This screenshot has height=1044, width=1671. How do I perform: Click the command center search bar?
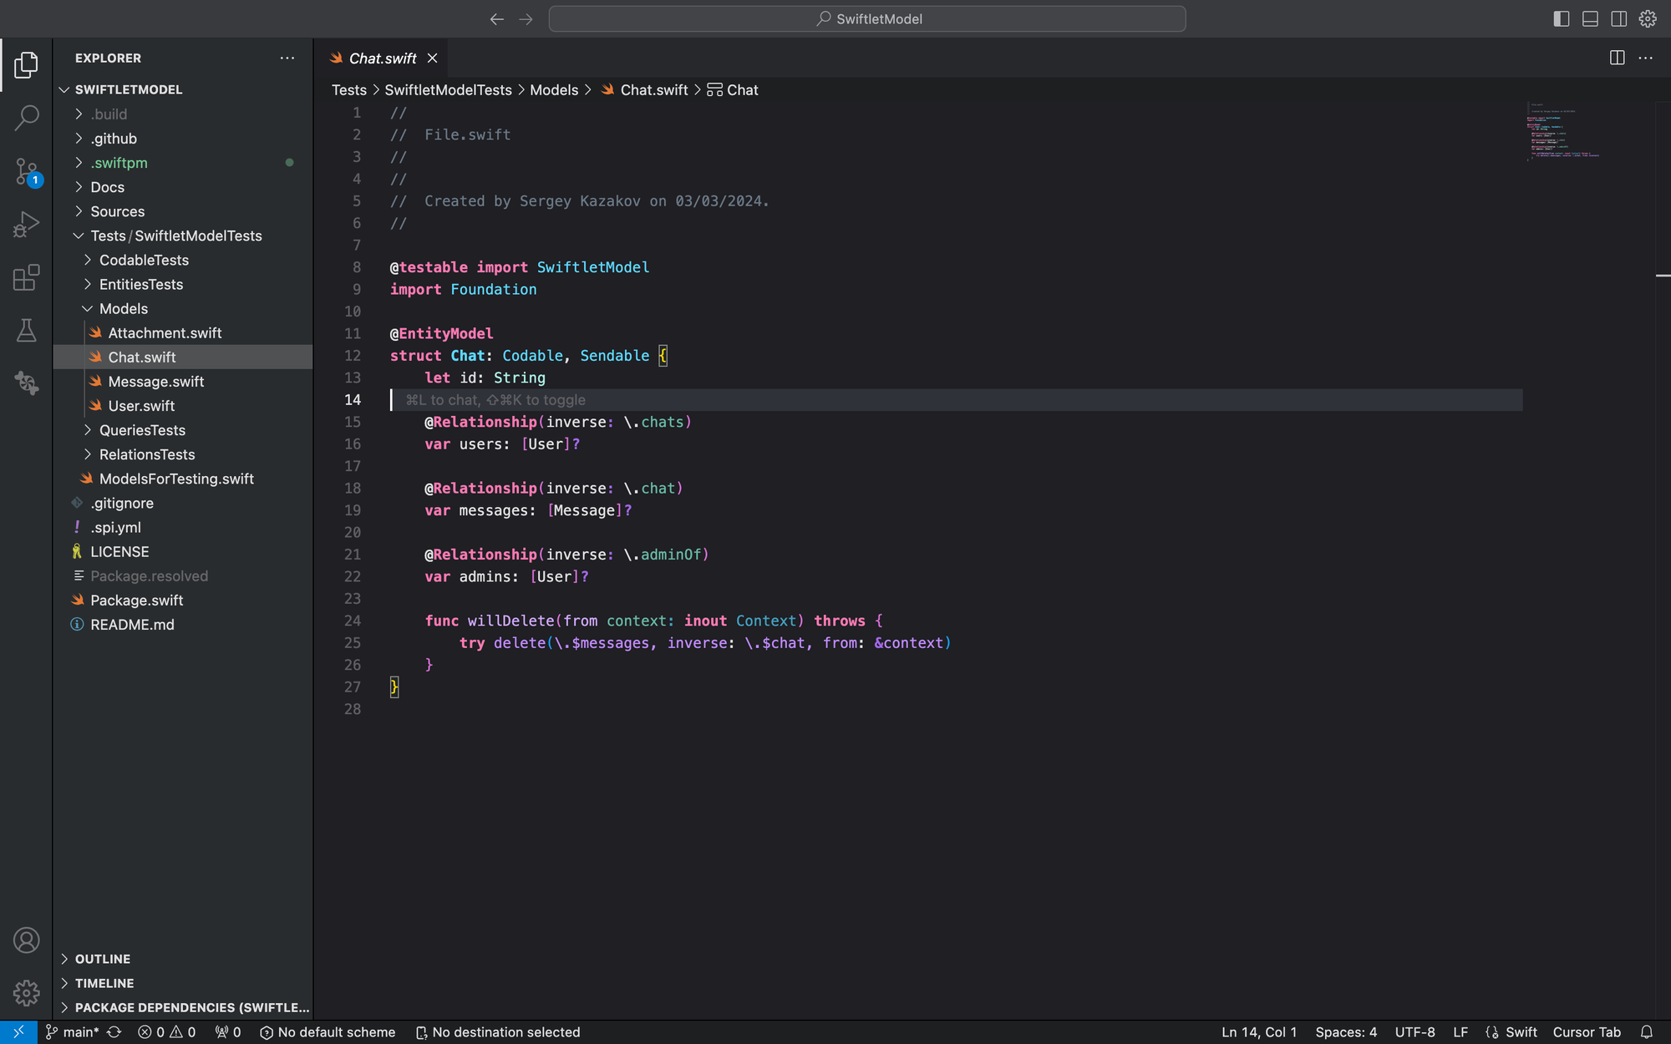pyautogui.click(x=868, y=18)
